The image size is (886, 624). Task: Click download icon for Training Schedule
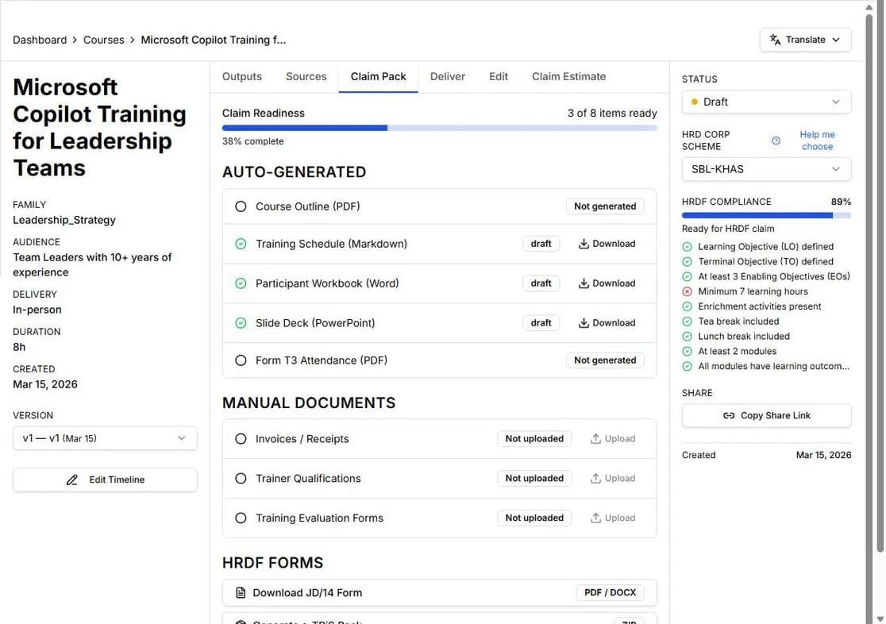click(584, 244)
